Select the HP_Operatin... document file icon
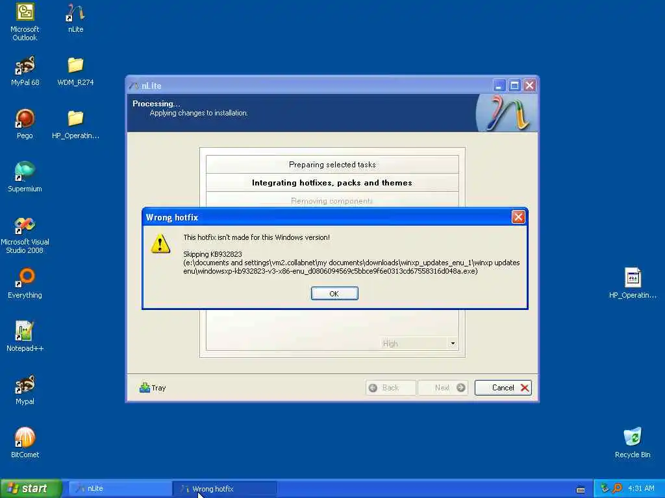Viewport: 665px width, 498px height. click(633, 284)
